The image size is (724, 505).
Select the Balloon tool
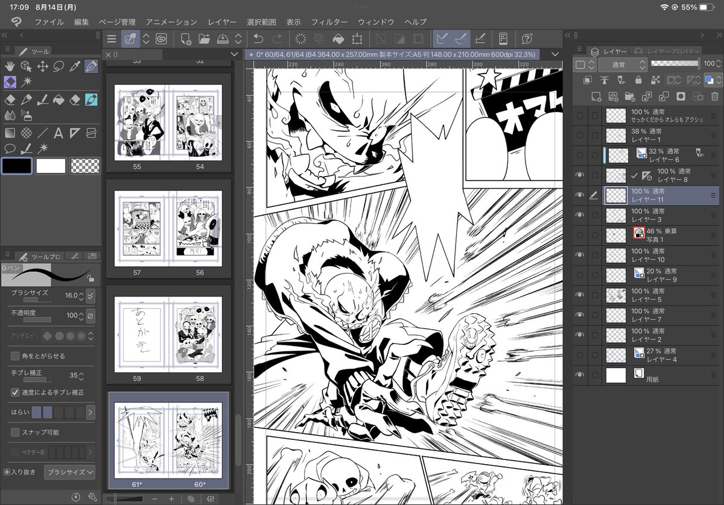[x=10, y=148]
